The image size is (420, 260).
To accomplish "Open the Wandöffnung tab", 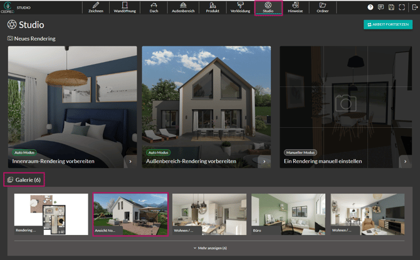I will pos(125,8).
